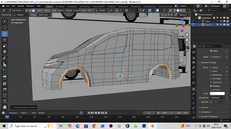Open the Render properties tab

click(x=194, y=58)
